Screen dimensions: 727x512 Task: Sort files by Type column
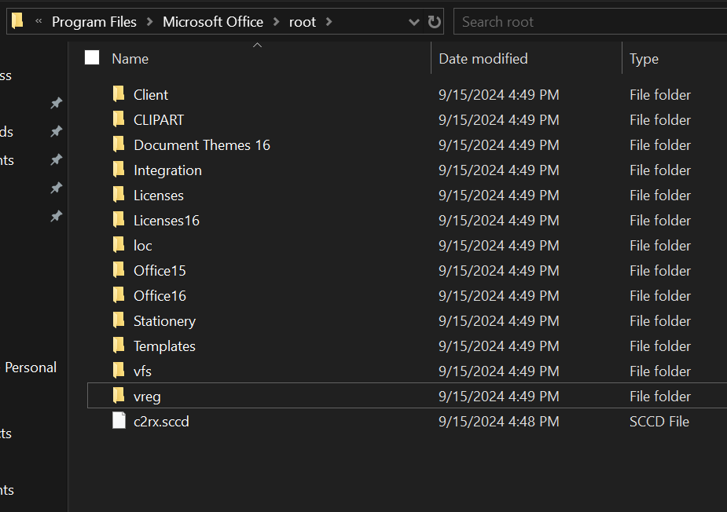pyautogui.click(x=644, y=59)
